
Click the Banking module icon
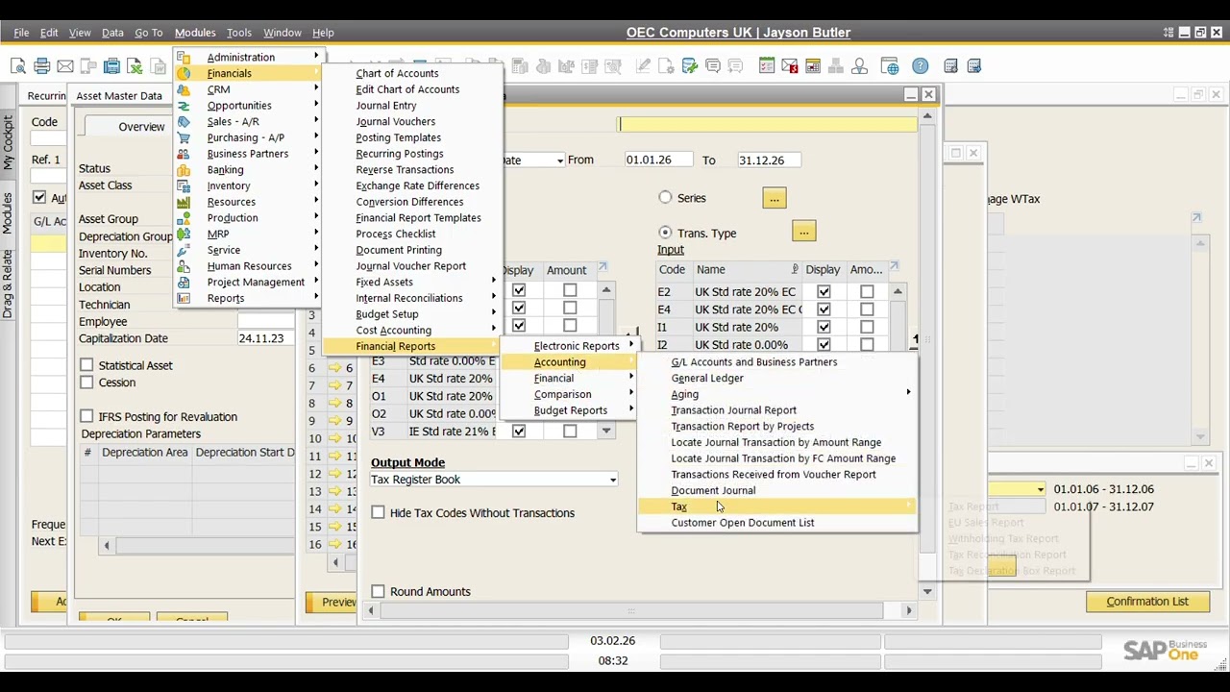(184, 170)
